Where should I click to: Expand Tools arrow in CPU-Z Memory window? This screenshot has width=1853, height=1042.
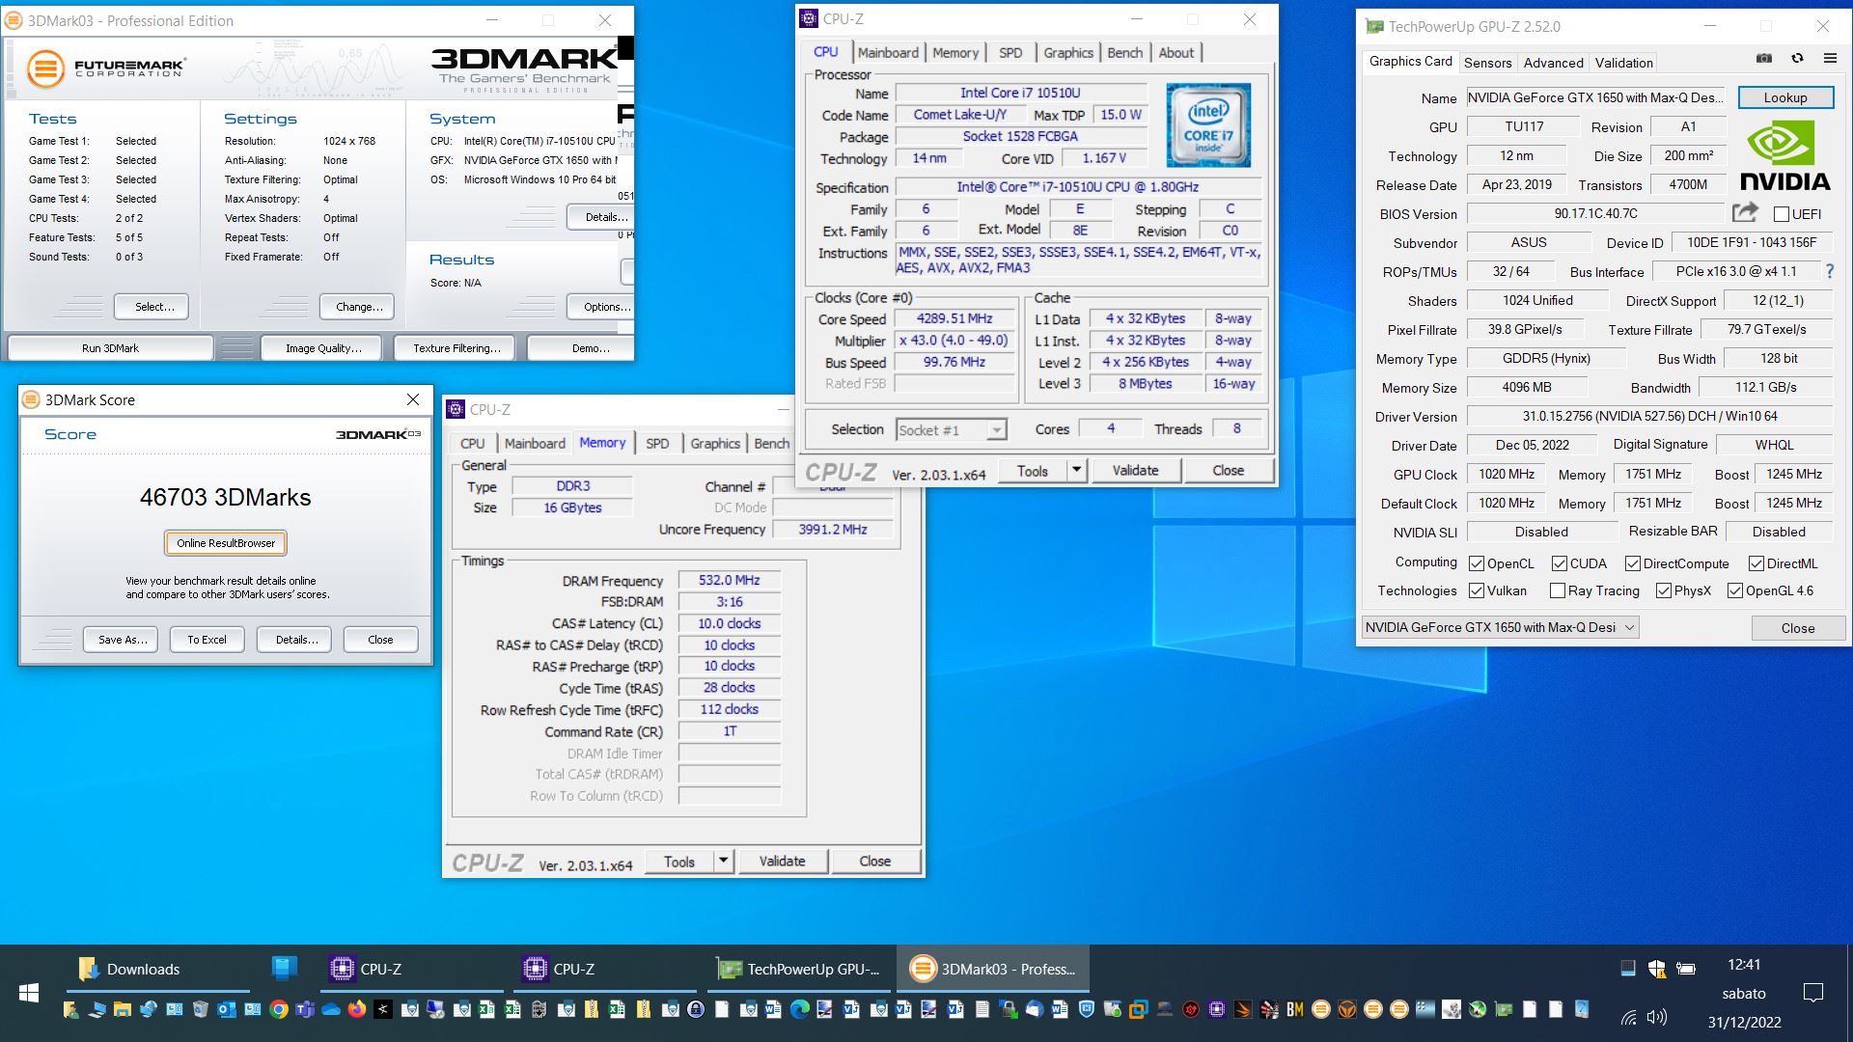724,861
